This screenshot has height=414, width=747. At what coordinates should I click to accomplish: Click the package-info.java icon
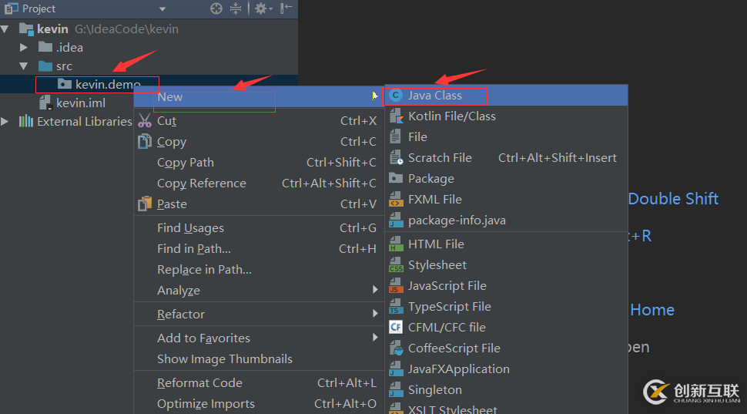pos(396,220)
